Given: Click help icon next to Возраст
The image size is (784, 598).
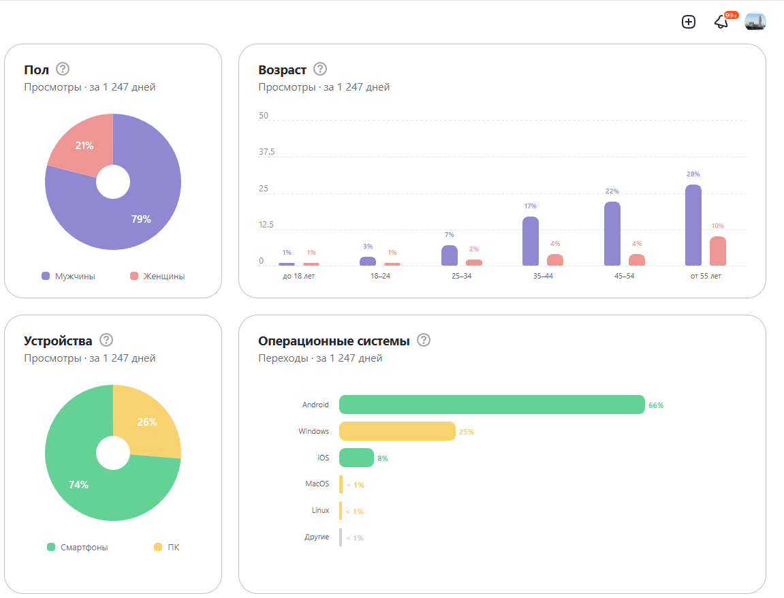Looking at the screenshot, I should point(320,69).
